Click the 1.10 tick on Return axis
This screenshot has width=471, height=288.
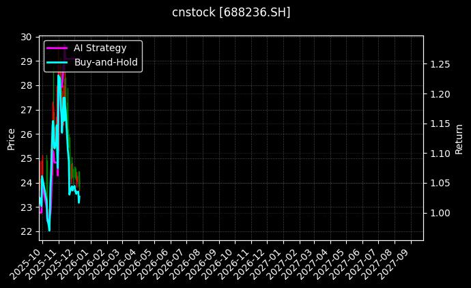click(439, 154)
